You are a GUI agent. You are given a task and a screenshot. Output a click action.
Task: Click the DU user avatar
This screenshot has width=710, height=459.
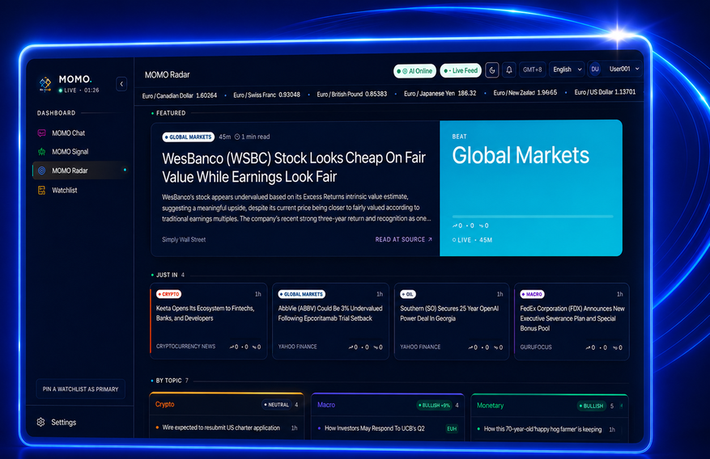[x=595, y=69]
